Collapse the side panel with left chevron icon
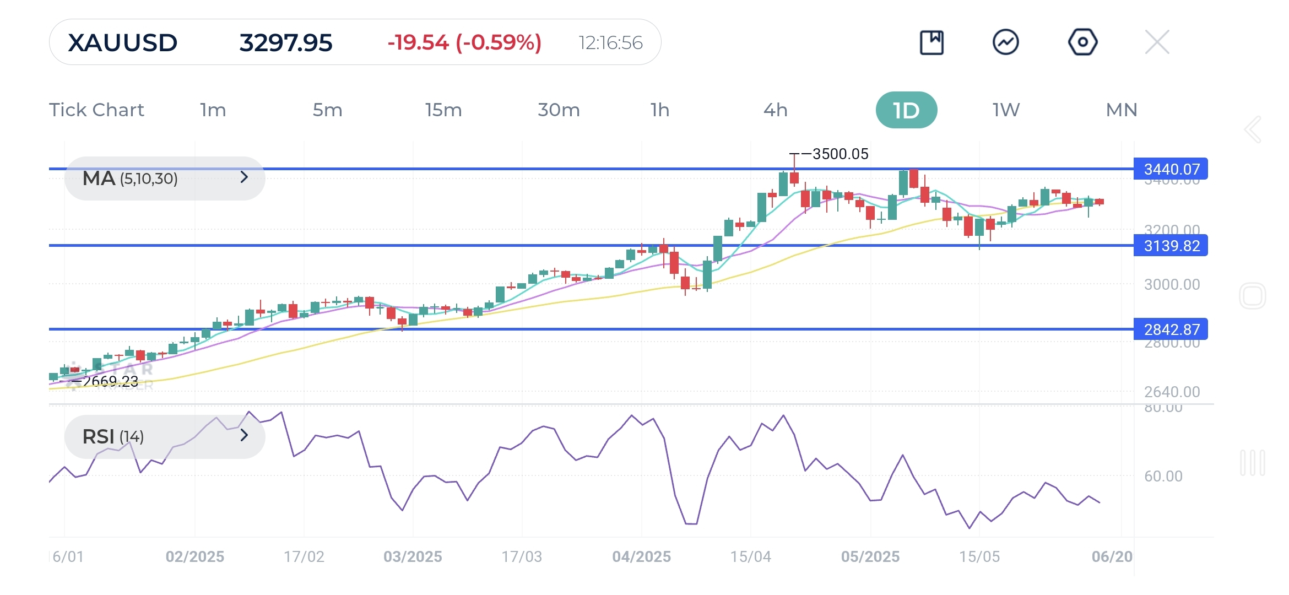Viewport: 1289px width, 595px height. pos(1252,130)
